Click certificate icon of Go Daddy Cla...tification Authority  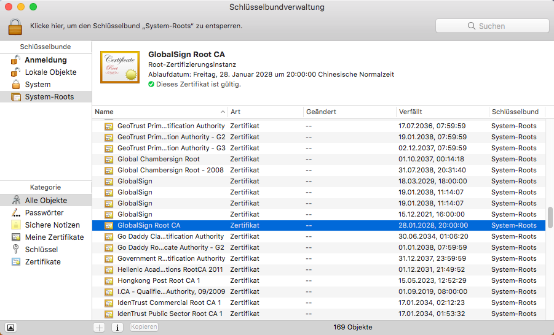click(109, 237)
